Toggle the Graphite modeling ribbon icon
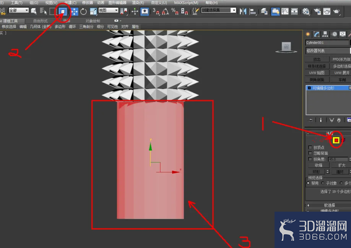The image size is (351, 248). coord(275,11)
